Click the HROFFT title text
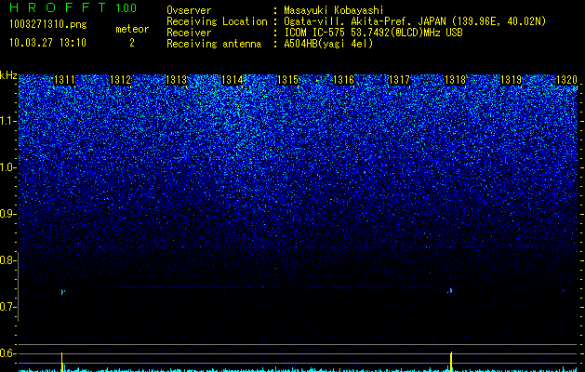Screen dimensions: 585x372 pyautogui.click(x=59, y=7)
